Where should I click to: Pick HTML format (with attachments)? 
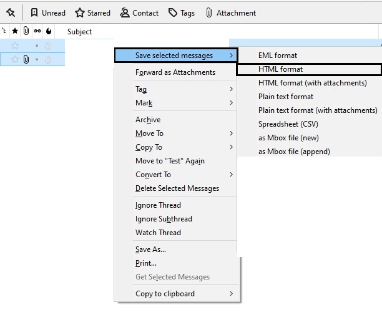[310, 83]
